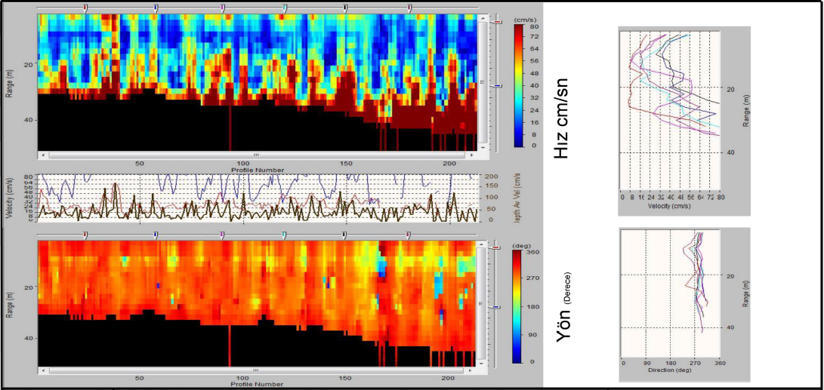The image size is (824, 390).
Task: Click red range slider handle beside velocity contour
Action: [x=497, y=23]
